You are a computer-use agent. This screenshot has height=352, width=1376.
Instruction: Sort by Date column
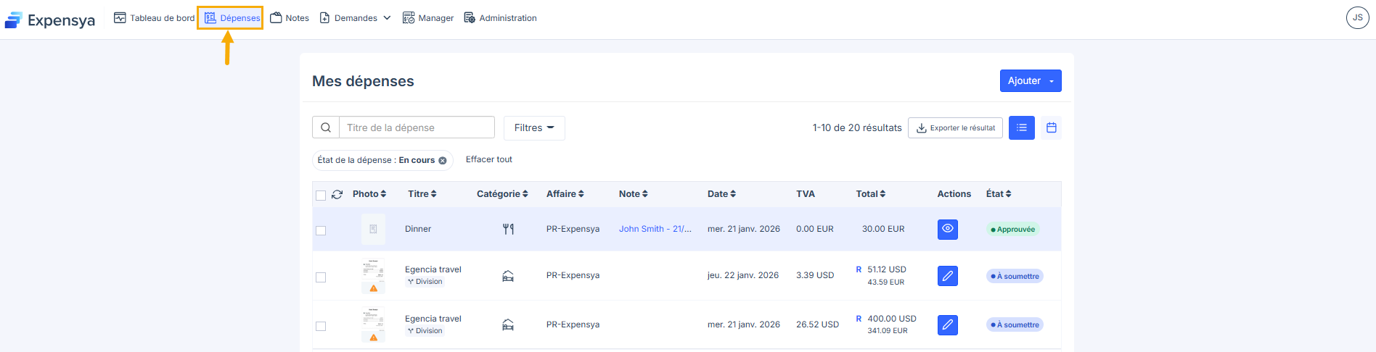click(x=721, y=194)
